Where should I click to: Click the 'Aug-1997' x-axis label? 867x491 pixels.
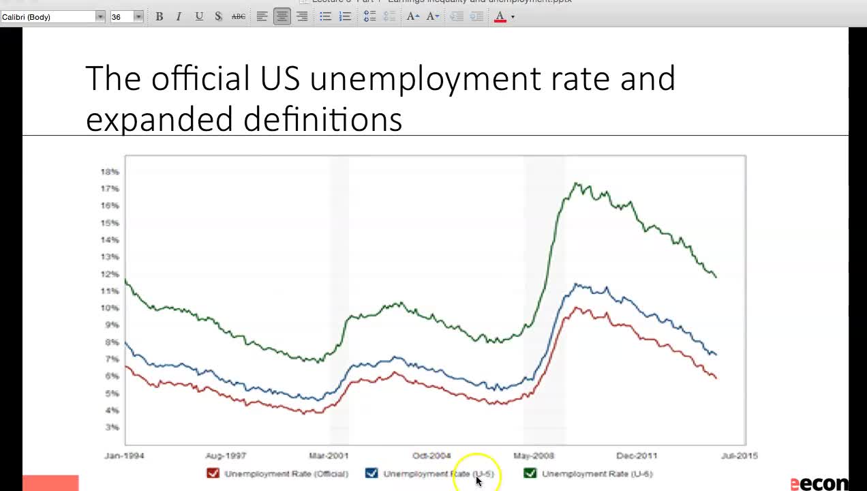pyautogui.click(x=226, y=456)
